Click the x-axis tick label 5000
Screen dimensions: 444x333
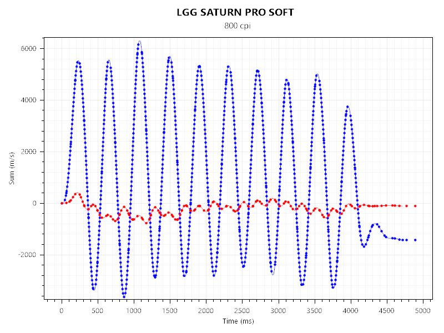tap(423, 311)
